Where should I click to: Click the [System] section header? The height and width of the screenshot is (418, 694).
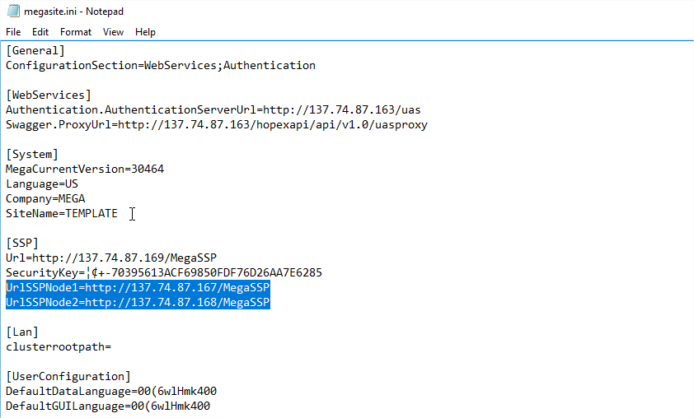(31, 154)
